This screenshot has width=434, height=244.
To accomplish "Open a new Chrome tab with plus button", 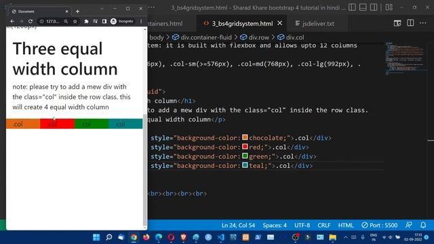I will click(x=77, y=12).
